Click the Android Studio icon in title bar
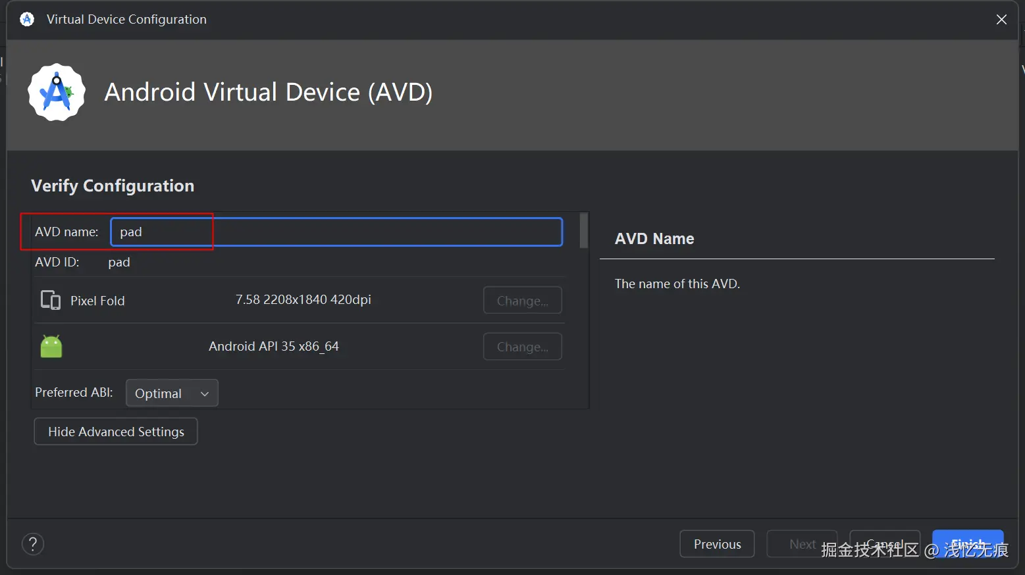The height and width of the screenshot is (575, 1025). (27, 19)
